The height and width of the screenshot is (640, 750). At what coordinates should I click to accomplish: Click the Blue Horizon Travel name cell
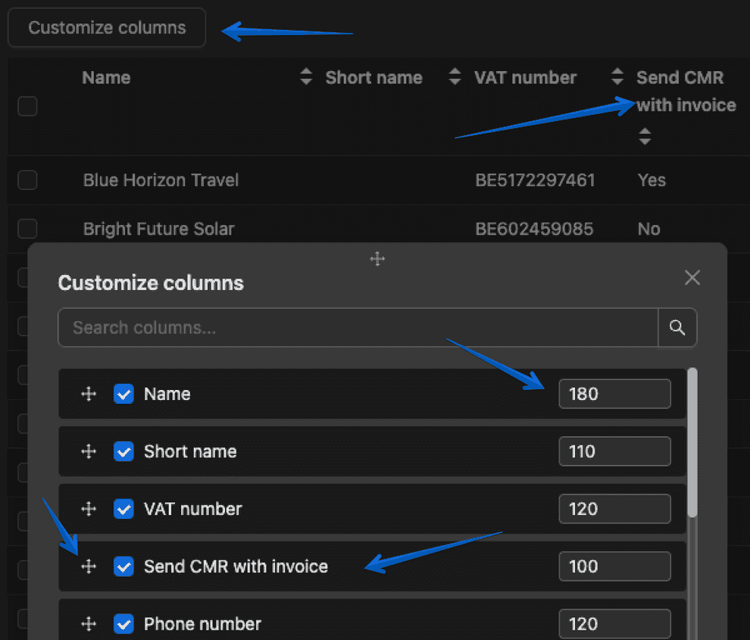coord(161,181)
